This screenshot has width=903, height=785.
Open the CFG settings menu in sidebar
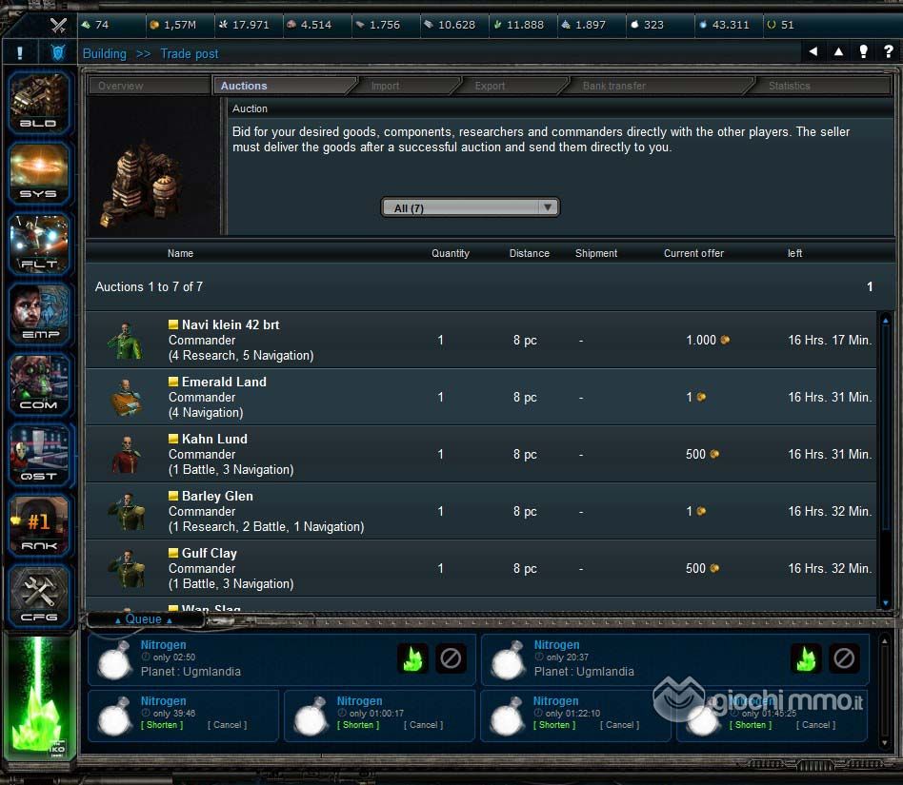pyautogui.click(x=39, y=597)
